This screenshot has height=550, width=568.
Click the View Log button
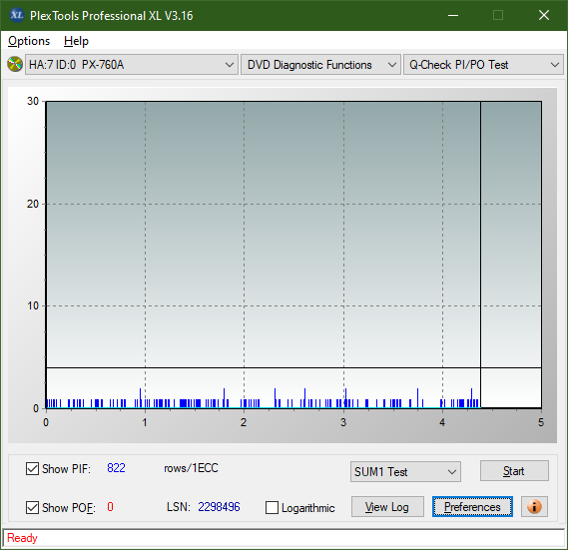pos(387,506)
